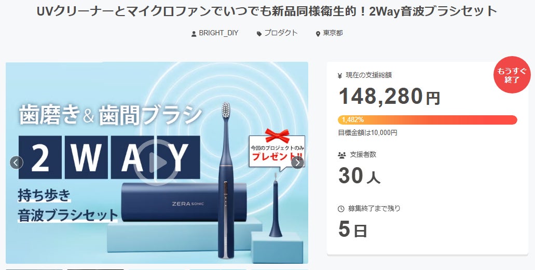Click the 1,482% funding progress bar
Screen dimensions: 535x270
click(428, 120)
